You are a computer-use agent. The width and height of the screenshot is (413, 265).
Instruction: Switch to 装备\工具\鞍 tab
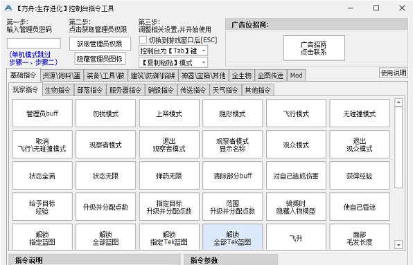(x=105, y=75)
